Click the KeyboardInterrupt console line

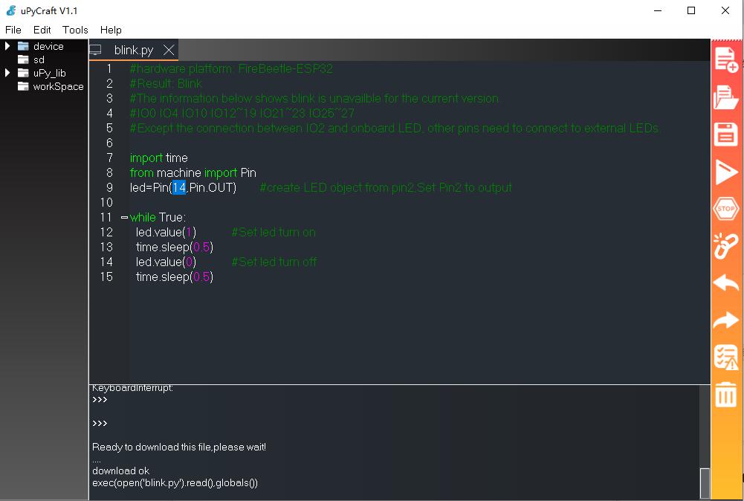pyautogui.click(x=132, y=388)
